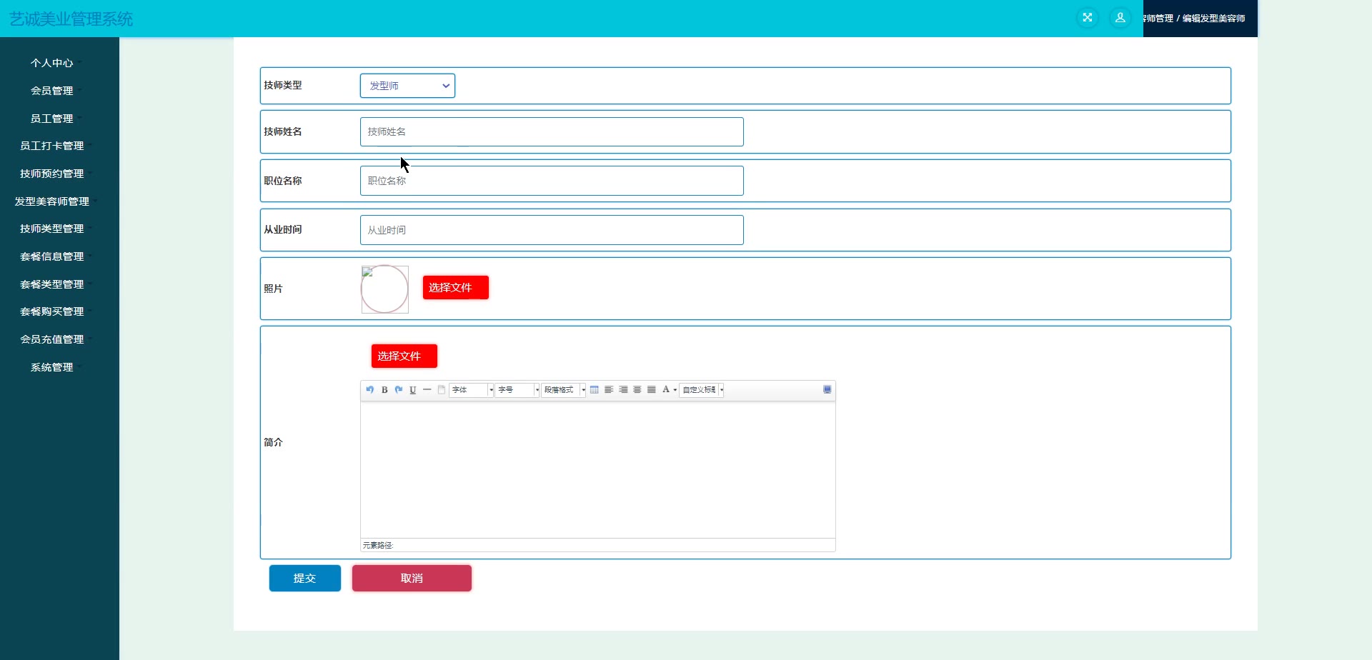The width and height of the screenshot is (1372, 660).
Task: Click the blue 提交 submit button
Action: pos(305,579)
